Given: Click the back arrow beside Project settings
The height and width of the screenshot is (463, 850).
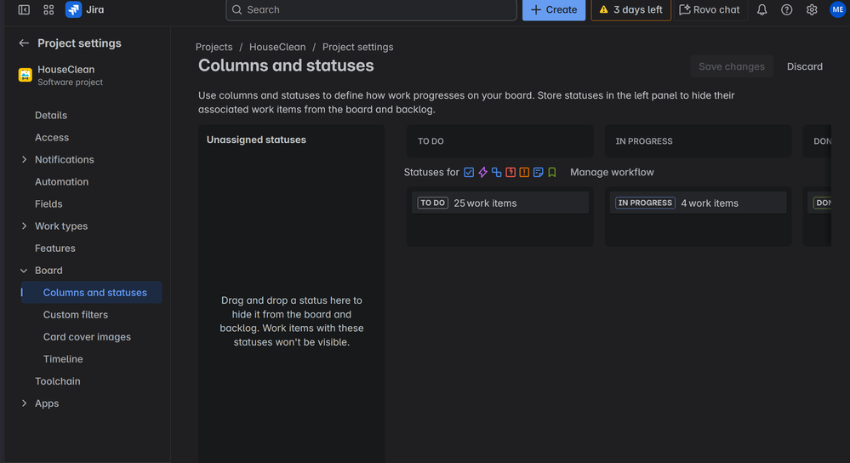Looking at the screenshot, I should [24, 43].
